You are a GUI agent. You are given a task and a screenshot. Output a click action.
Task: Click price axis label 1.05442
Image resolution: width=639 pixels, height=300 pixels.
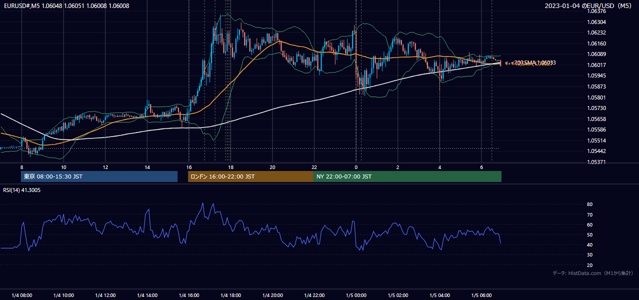[596, 151]
